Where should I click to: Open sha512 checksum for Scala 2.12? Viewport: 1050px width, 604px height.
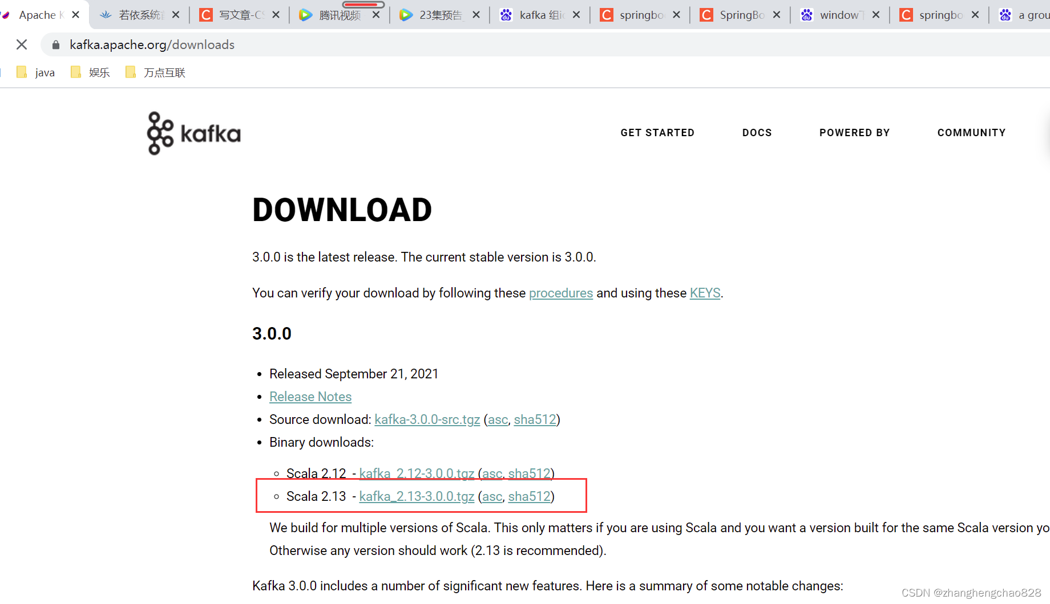[x=529, y=473]
